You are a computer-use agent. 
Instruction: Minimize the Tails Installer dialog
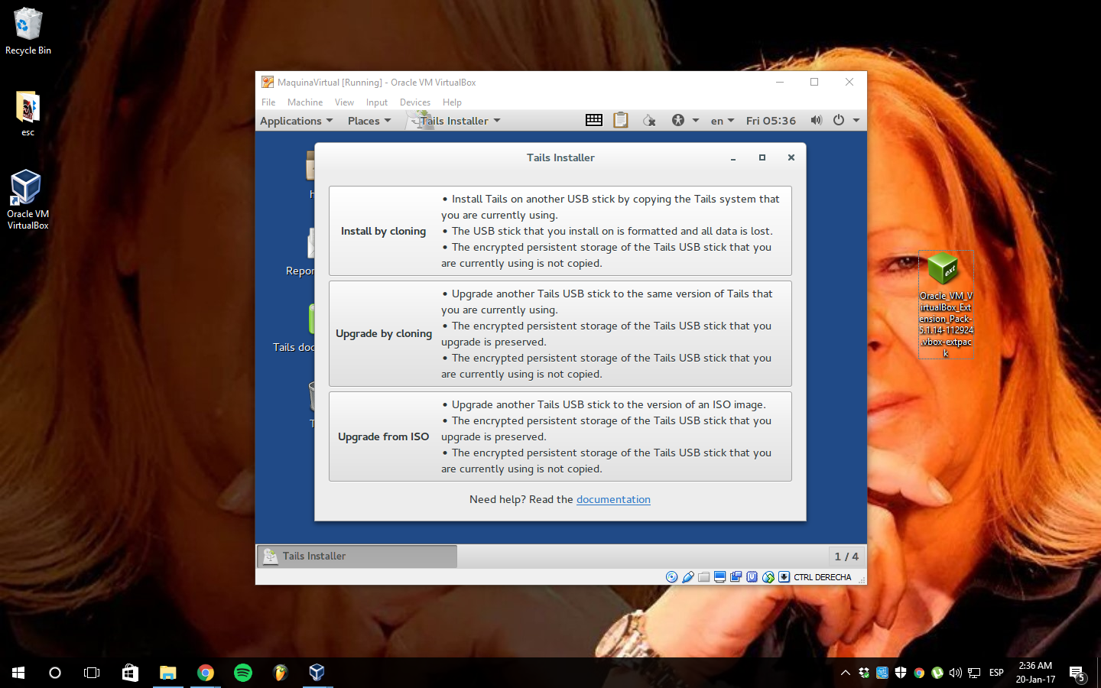[x=733, y=157]
